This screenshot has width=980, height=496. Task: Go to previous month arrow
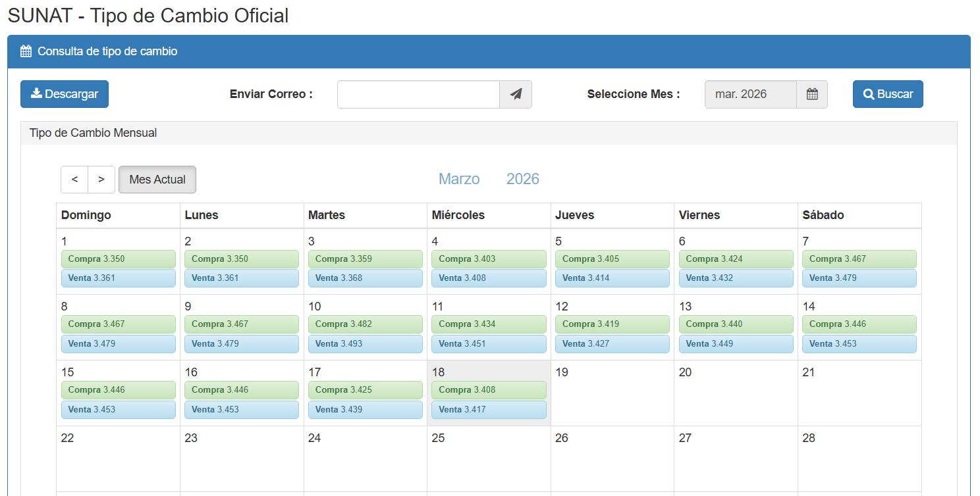point(74,180)
